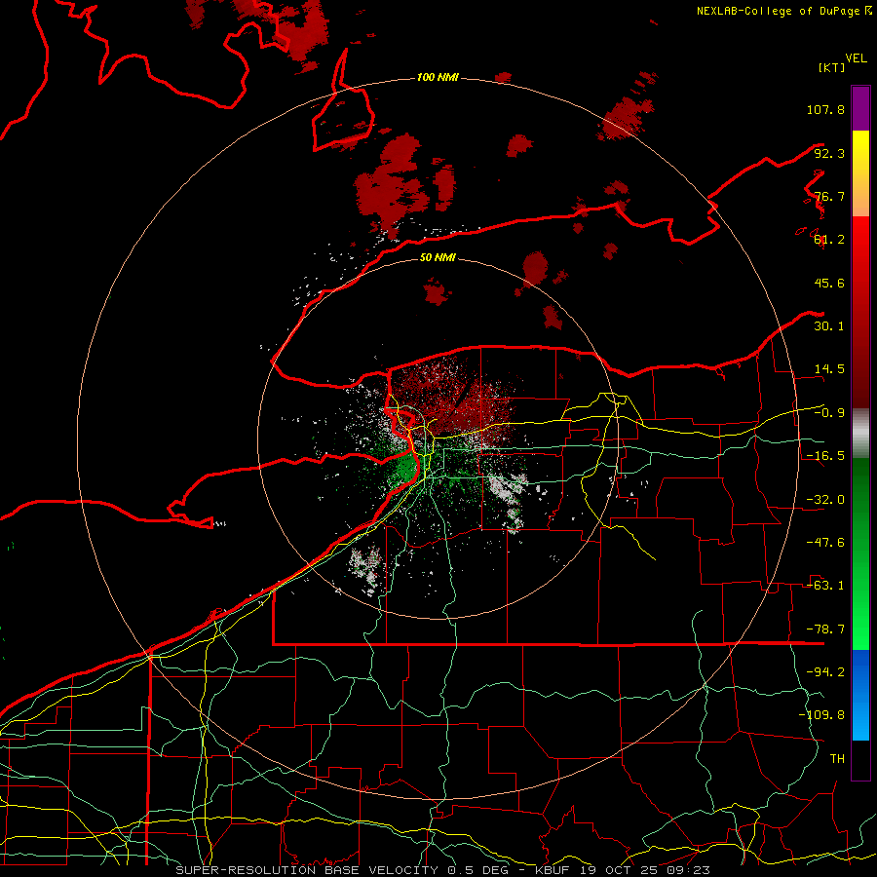Viewport: 877px width, 877px height.
Task: Click the 50 NMI range ring label
Action: click(x=438, y=257)
